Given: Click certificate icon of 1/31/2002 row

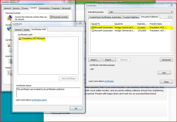Looking at the screenshot, I should 93,31.
